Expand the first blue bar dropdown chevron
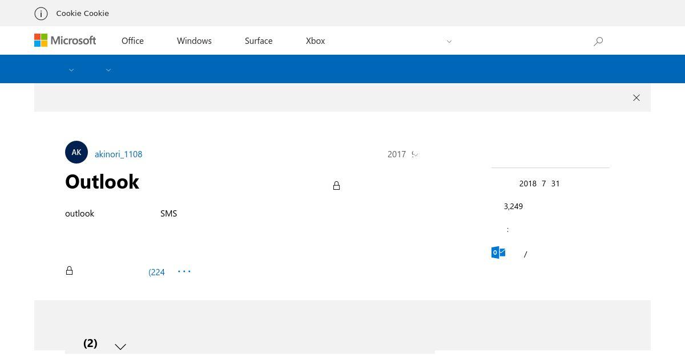This screenshot has width=685, height=359. click(x=71, y=70)
